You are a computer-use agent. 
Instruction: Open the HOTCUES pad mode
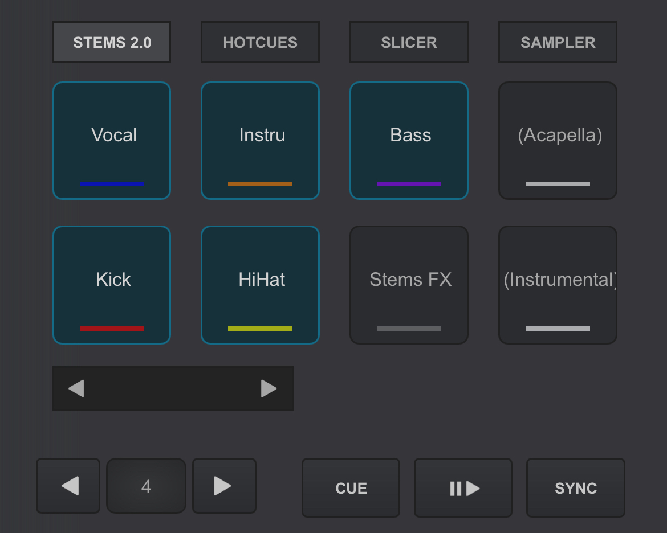point(260,42)
